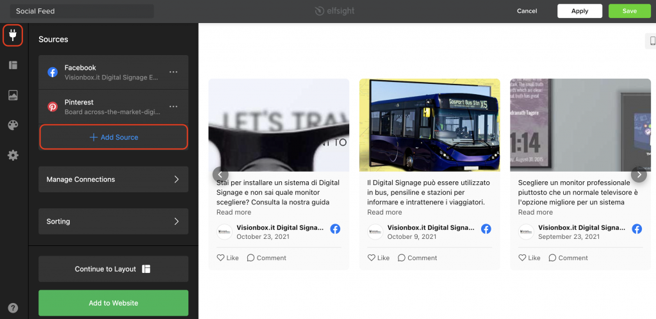The height and width of the screenshot is (319, 656).
Task: Open Read more on October 23 post
Action: 234,212
